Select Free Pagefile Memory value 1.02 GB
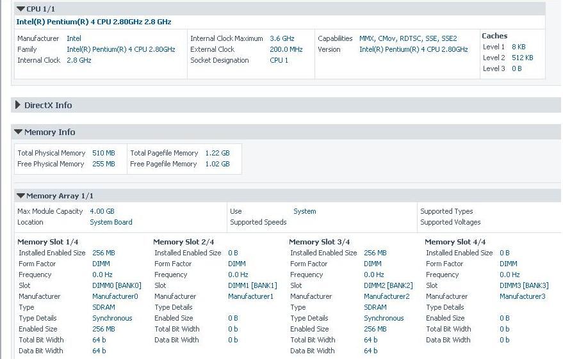Image resolution: width=563 pixels, height=359 pixels. (x=217, y=164)
